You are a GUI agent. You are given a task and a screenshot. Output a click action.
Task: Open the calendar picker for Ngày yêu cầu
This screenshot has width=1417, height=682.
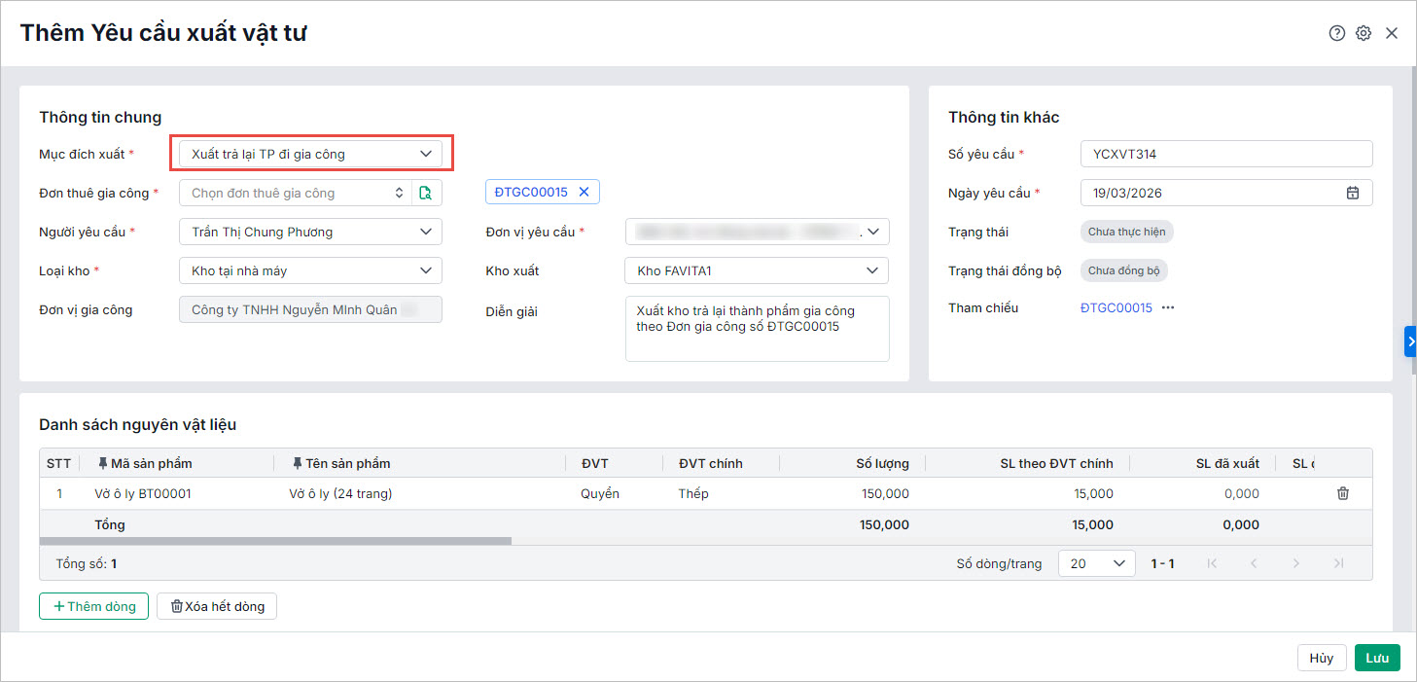point(1352,193)
